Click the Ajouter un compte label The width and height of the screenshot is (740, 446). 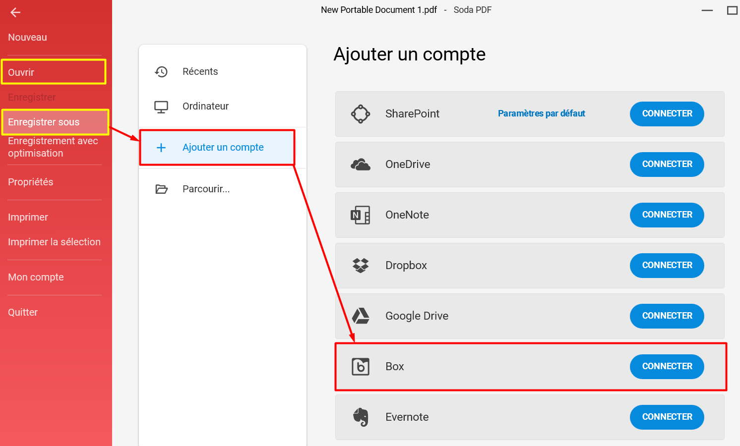223,147
